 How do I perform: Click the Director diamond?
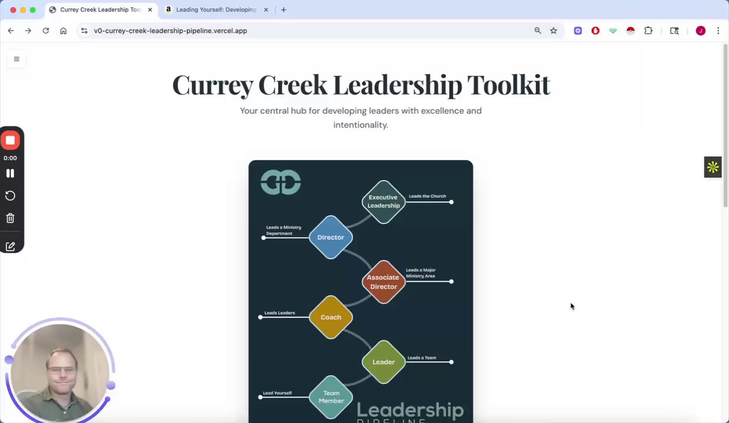click(330, 237)
